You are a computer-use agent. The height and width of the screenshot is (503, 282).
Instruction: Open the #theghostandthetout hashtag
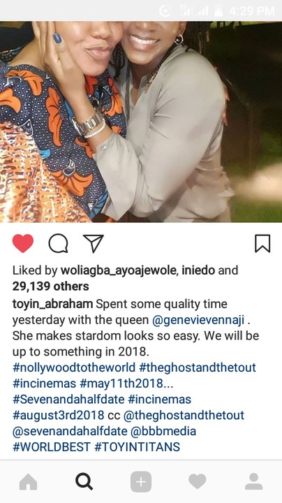pyautogui.click(x=198, y=367)
